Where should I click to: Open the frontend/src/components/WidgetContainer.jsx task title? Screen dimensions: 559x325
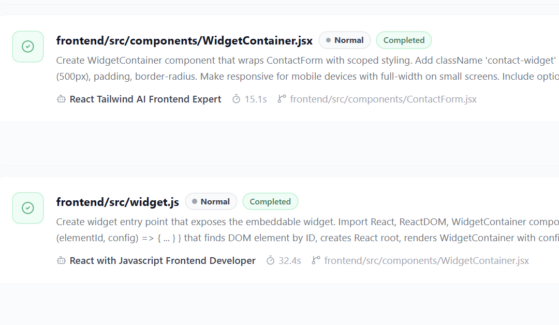tap(184, 40)
